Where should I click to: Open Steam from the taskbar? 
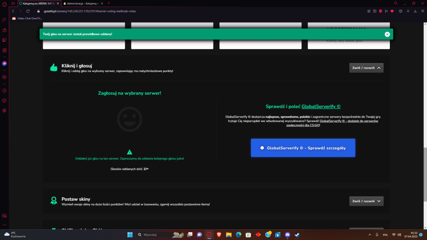[297, 234]
